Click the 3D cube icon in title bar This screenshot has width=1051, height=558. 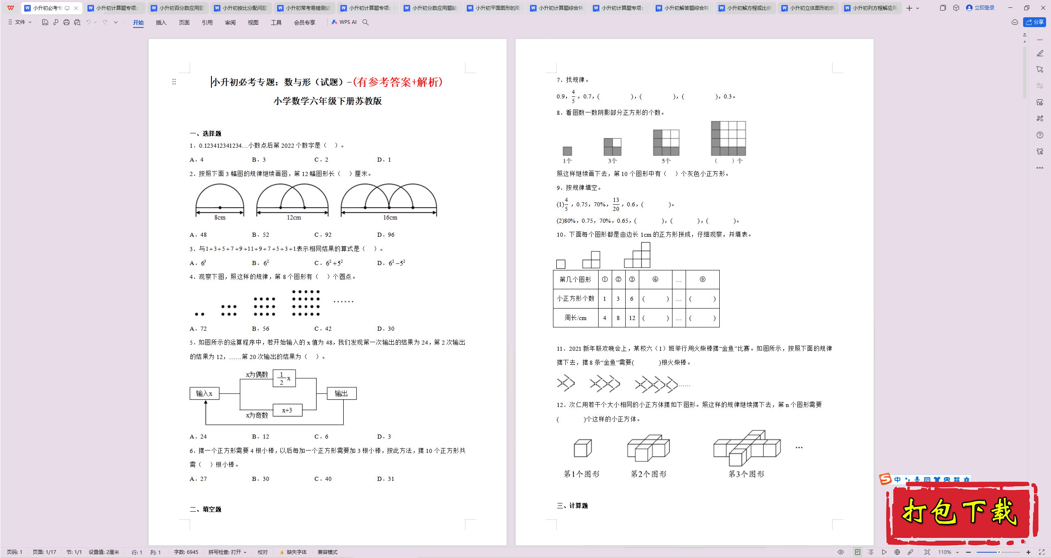click(956, 8)
